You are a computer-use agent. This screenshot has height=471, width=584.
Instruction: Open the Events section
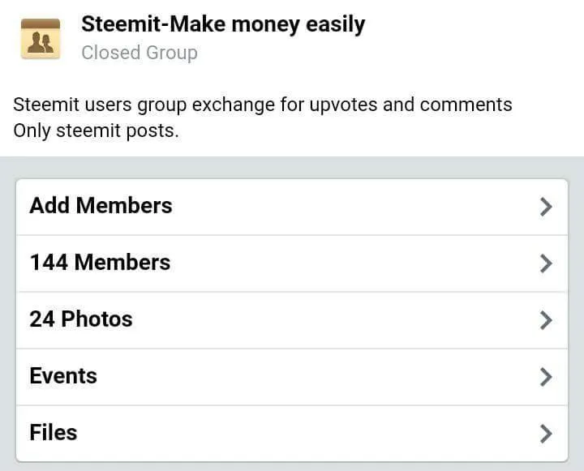coord(292,377)
